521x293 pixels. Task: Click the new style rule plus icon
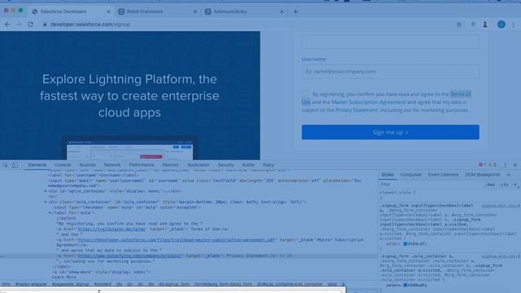click(x=515, y=185)
